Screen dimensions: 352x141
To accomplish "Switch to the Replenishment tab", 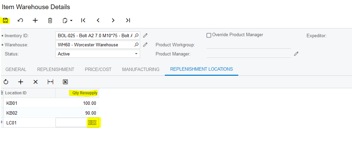I will pyautogui.click(x=56, y=69).
